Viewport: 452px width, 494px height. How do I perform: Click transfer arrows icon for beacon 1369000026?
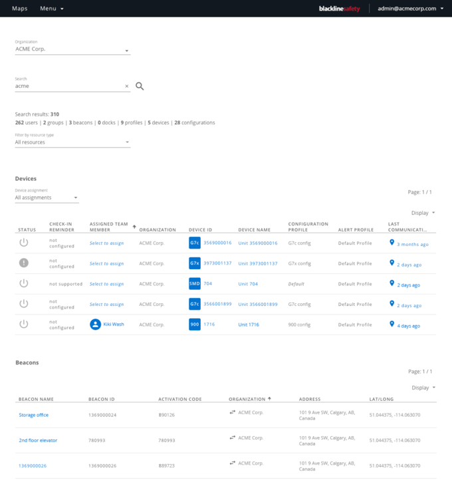[x=233, y=463]
